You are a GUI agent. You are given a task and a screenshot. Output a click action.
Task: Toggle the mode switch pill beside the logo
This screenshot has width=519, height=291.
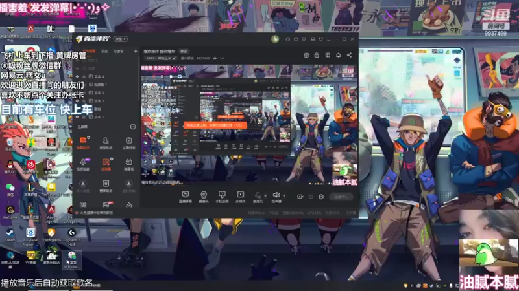click(121, 39)
